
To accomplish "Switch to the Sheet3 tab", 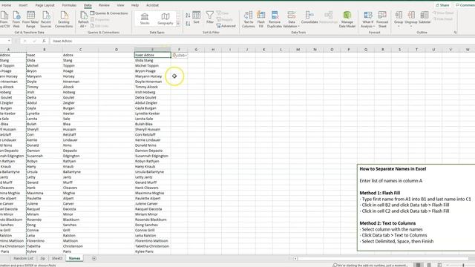I will click(x=57, y=259).
